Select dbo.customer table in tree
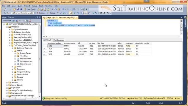This screenshot has width=188, height=106. point(25,59)
